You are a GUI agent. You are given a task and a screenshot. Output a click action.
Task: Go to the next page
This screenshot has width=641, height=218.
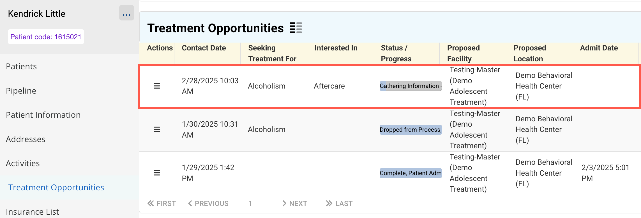[294, 203]
